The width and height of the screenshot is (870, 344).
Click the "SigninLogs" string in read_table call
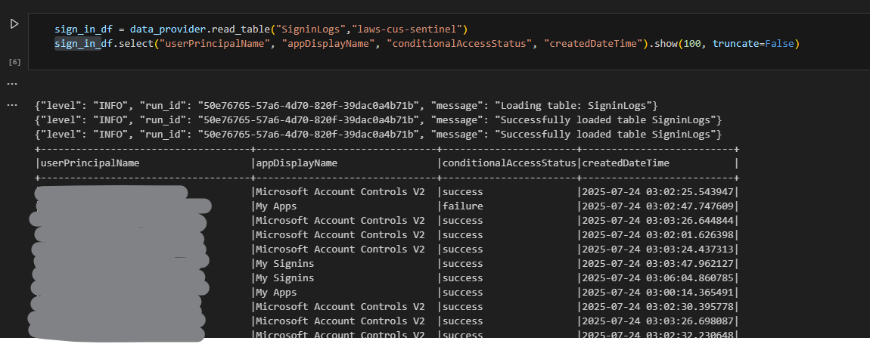pos(308,29)
